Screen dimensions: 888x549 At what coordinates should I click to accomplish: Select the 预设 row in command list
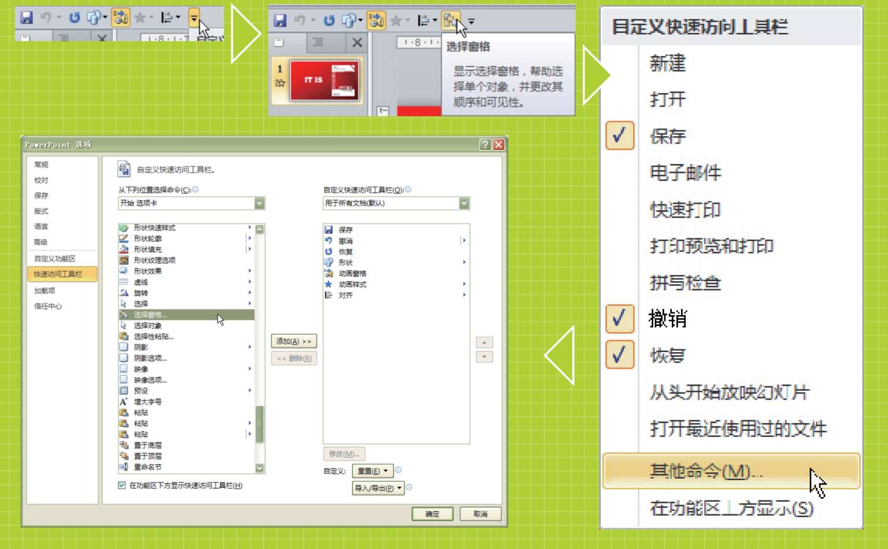pyautogui.click(x=186, y=391)
